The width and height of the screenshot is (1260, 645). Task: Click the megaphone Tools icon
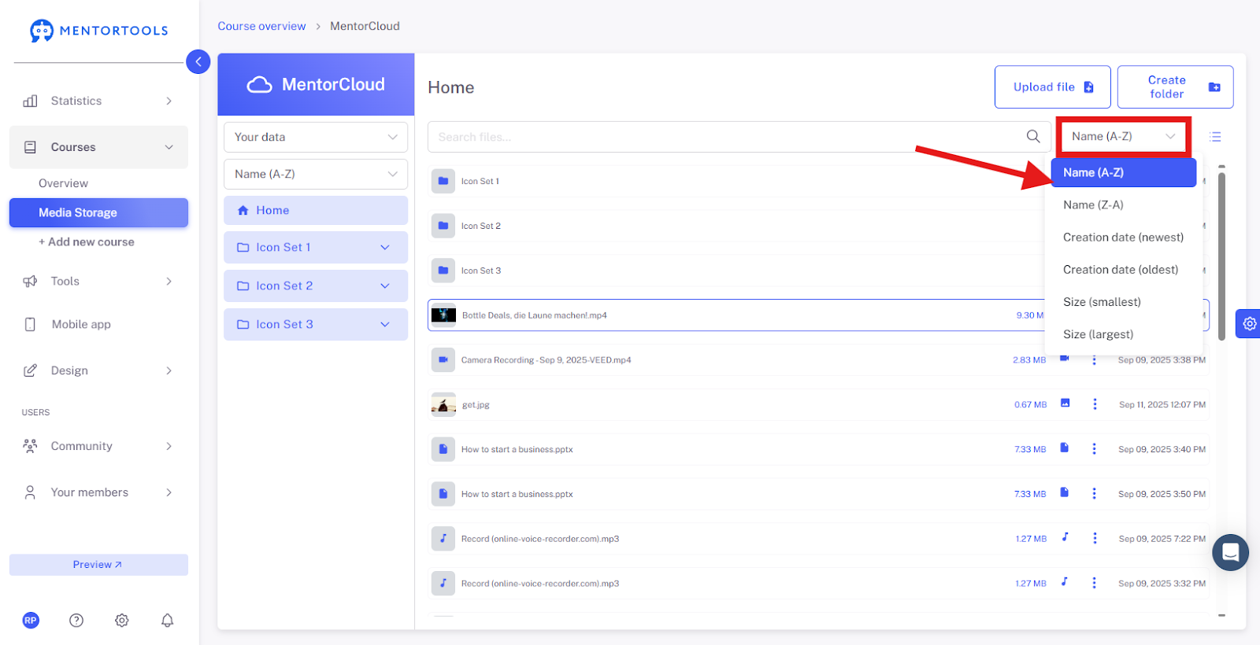pyautogui.click(x=30, y=281)
